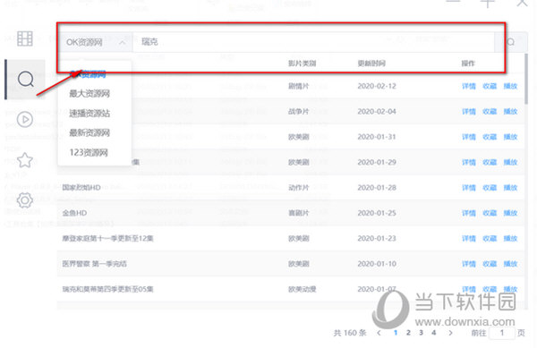Click 收藏 for the 2020-01-31 row
Image resolution: width=537 pixels, height=348 pixels.
coord(490,137)
